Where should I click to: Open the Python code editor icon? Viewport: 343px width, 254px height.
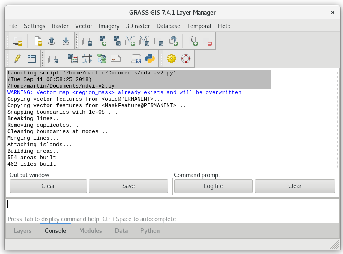click(150, 59)
